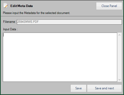Viewport: 124px width, 95px height.
Task: Click the blank panel area beside the Save button
Action: point(36,88)
